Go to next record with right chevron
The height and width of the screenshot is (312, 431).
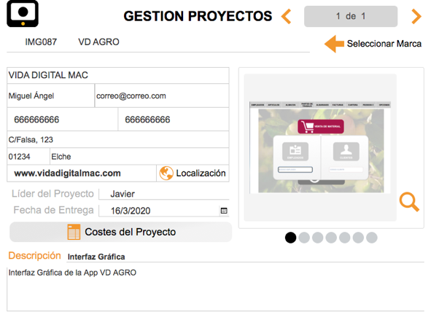pyautogui.click(x=416, y=17)
